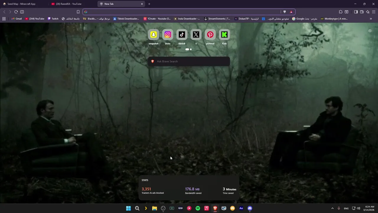Open Windows taskbar search
The height and width of the screenshot is (213, 378).
point(137,208)
